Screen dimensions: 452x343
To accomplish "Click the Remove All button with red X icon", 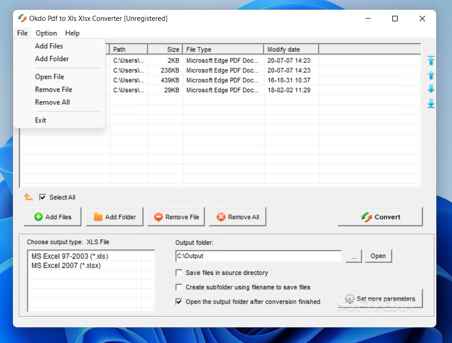I will 237,217.
